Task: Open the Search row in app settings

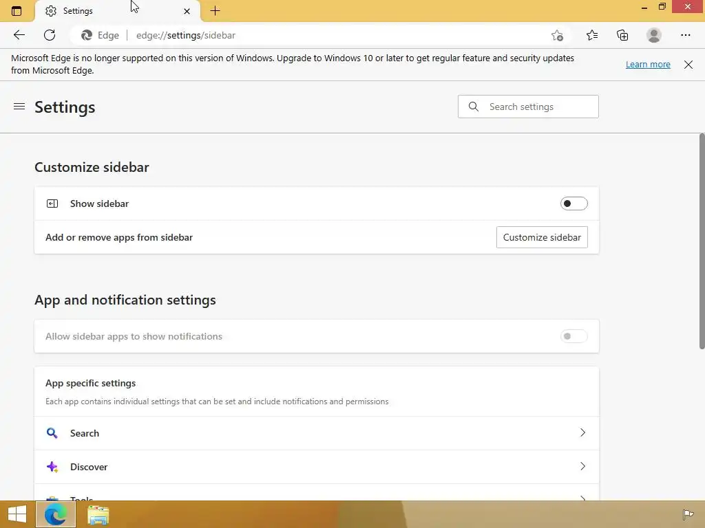Action: 317,433
